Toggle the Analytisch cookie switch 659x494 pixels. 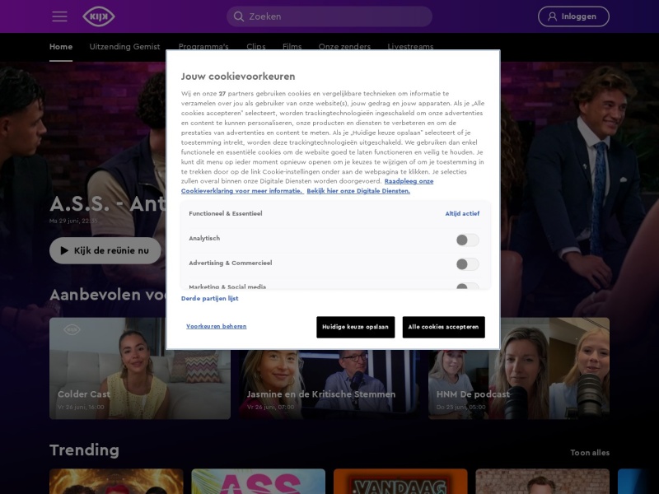[467, 240]
